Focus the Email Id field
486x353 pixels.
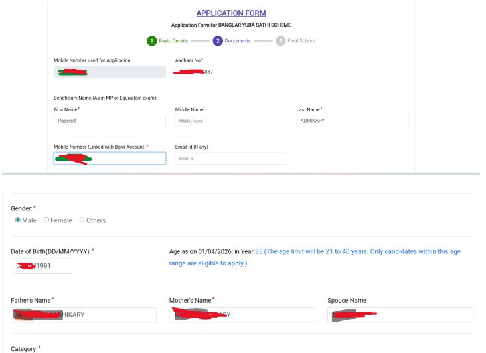pyautogui.click(x=231, y=158)
